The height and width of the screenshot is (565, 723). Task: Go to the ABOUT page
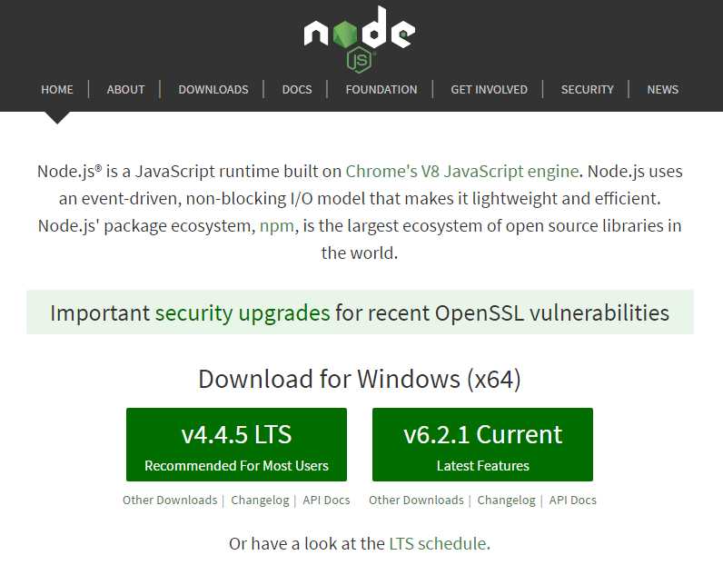pyautogui.click(x=125, y=89)
